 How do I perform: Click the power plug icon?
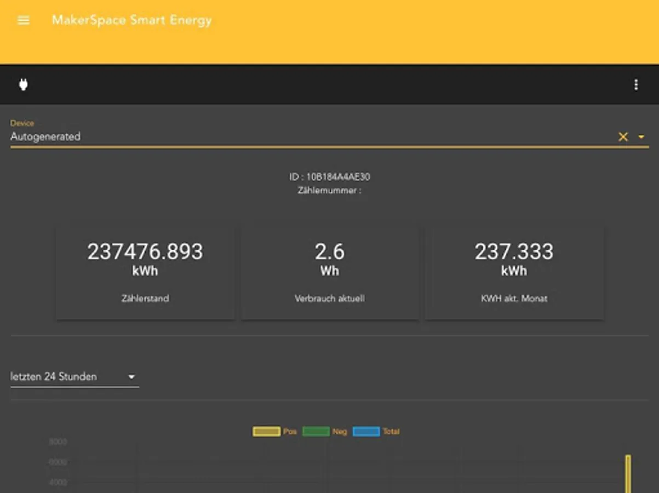pos(24,84)
